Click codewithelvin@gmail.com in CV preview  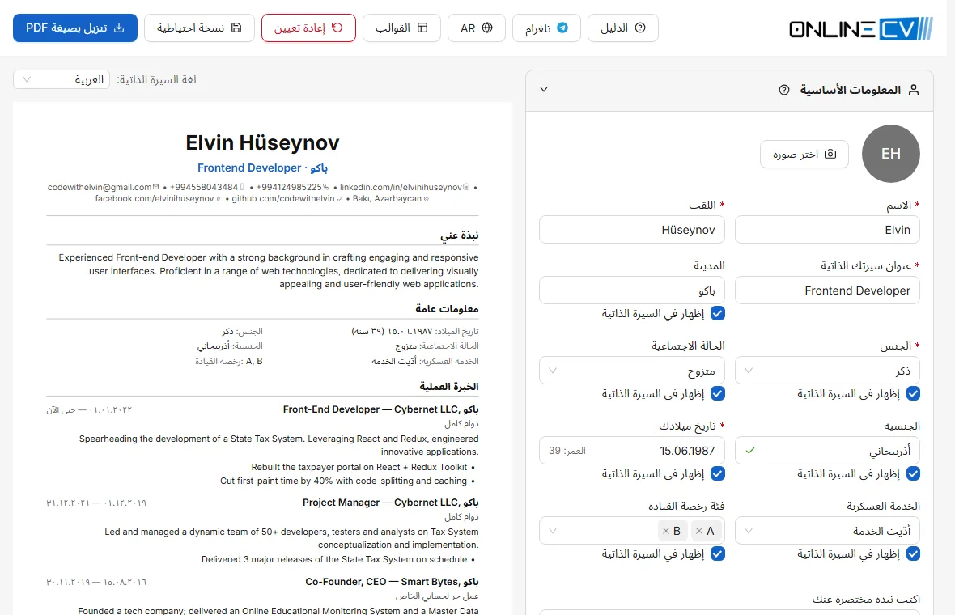(x=100, y=187)
